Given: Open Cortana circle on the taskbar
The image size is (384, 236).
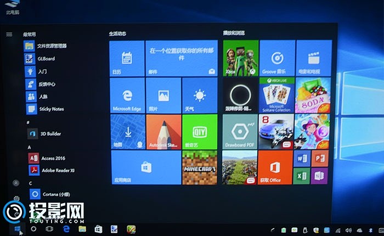Looking at the screenshot, I should 33,229.
